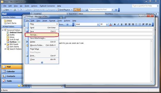Open Format menu in the message window
This screenshot has width=161, height=93.
click(x=52, y=21)
